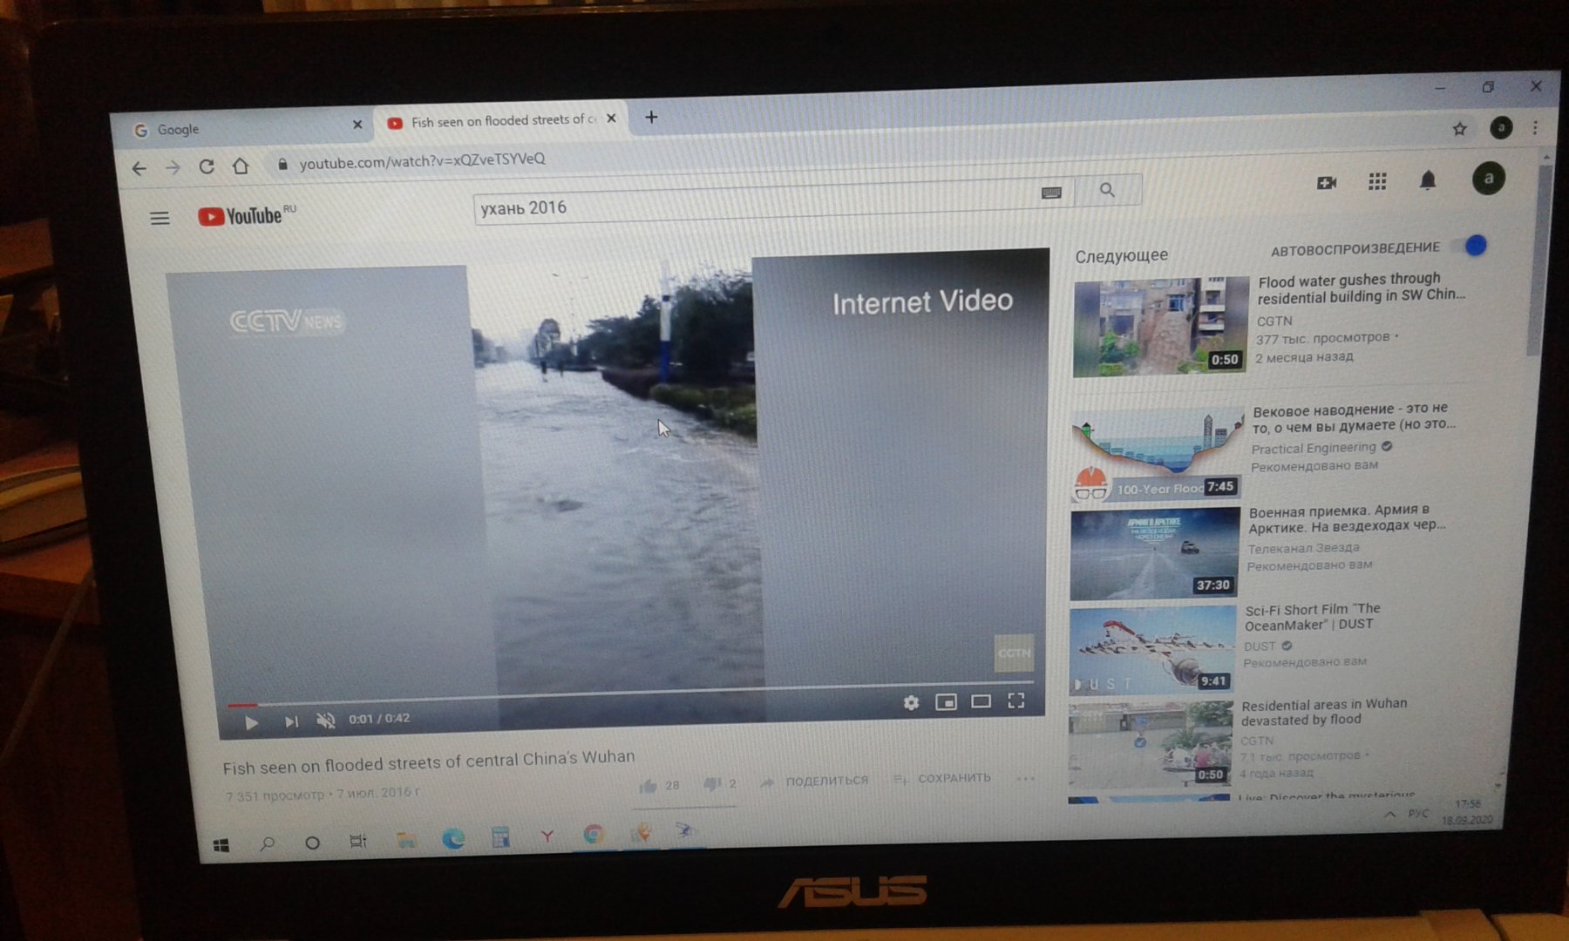Enter fullscreen video mode
Viewport: 1569px width, 941px height.
[x=1016, y=701]
